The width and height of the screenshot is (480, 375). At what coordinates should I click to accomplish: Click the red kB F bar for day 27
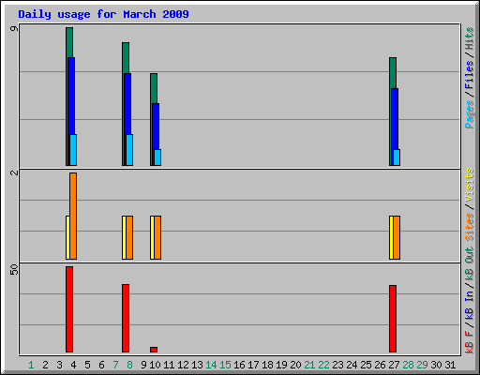point(393,319)
